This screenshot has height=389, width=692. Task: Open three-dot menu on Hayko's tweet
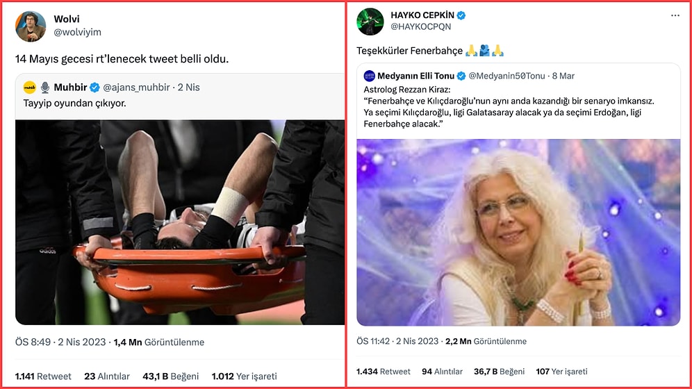coord(675,15)
